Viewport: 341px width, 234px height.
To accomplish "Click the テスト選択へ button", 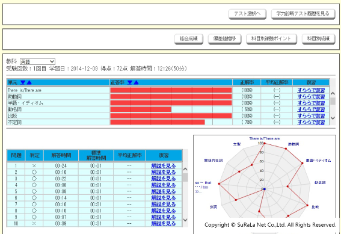I will [247, 14].
